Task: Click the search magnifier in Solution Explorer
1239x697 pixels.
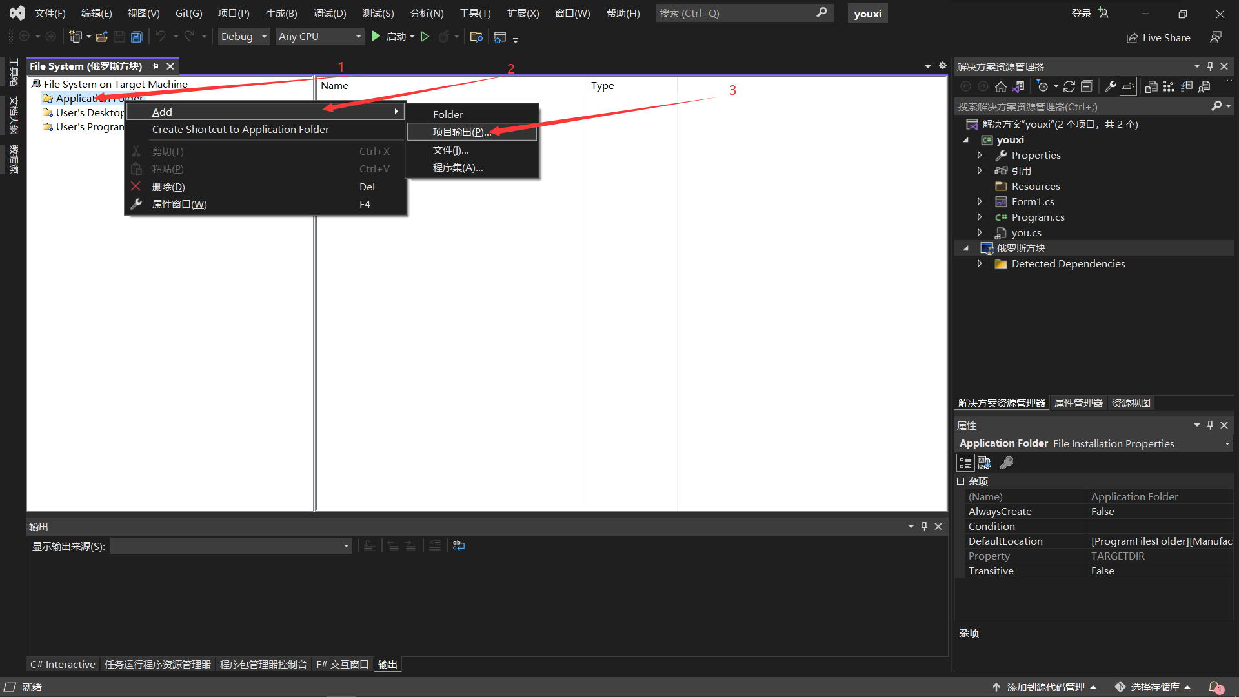Action: pyautogui.click(x=1216, y=106)
